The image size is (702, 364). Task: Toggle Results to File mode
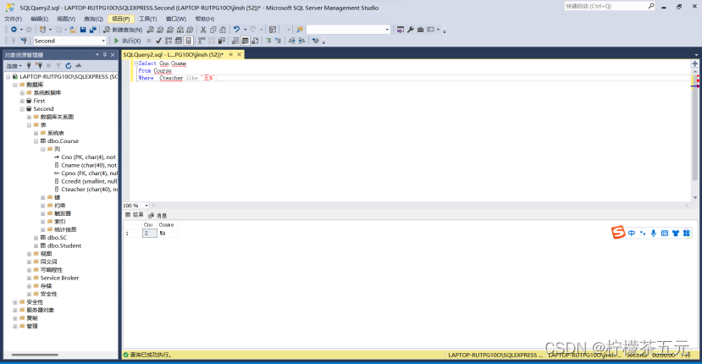point(255,41)
